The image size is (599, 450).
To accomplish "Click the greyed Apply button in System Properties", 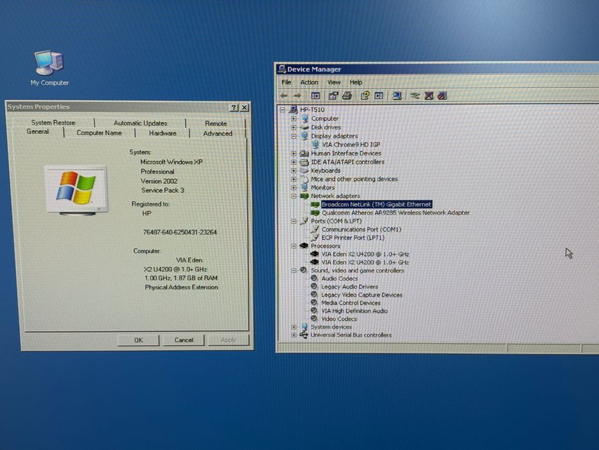I will click(228, 340).
